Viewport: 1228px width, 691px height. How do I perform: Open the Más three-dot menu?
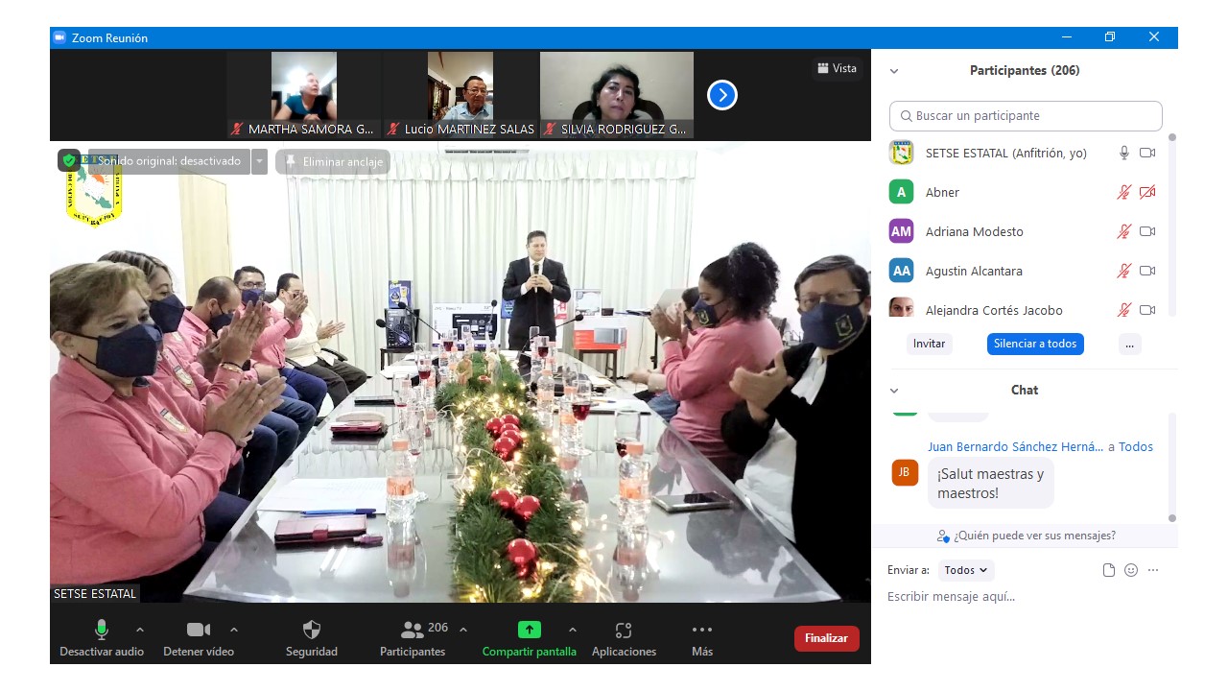tap(702, 638)
